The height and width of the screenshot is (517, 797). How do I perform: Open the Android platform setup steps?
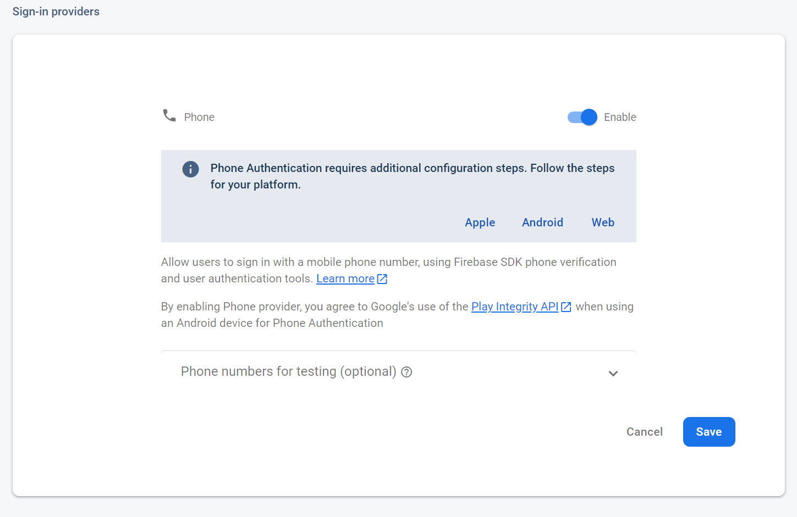pyautogui.click(x=542, y=223)
